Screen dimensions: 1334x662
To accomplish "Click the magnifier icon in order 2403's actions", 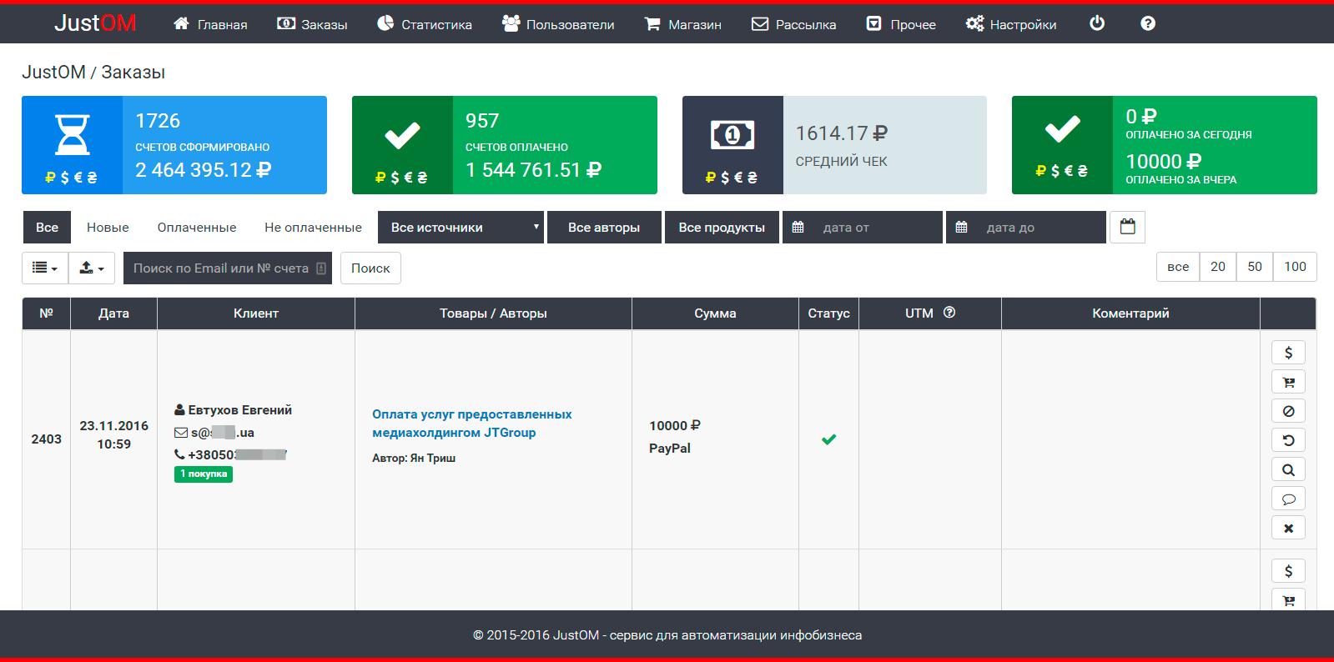I will [1288, 469].
